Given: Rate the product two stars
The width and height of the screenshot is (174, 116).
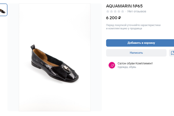Looking at the screenshot, I should [x=112, y=11].
